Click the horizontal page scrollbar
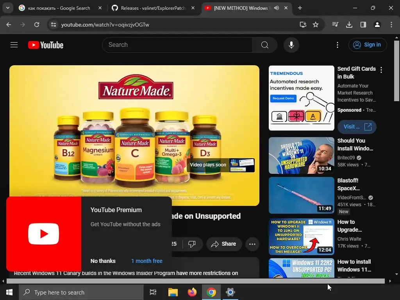The image size is (400, 300). (x=195, y=281)
